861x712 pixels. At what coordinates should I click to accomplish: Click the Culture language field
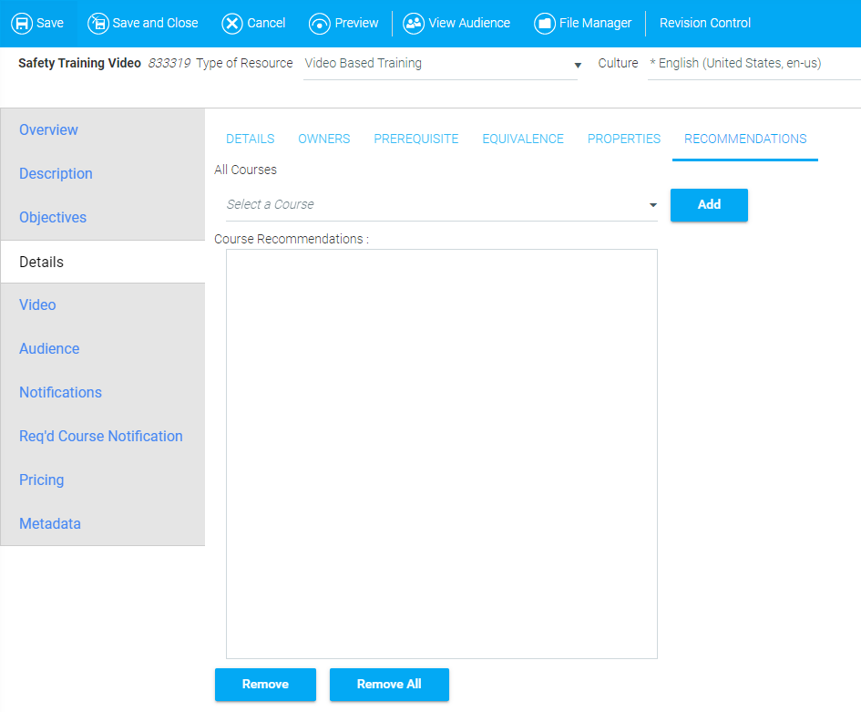752,64
